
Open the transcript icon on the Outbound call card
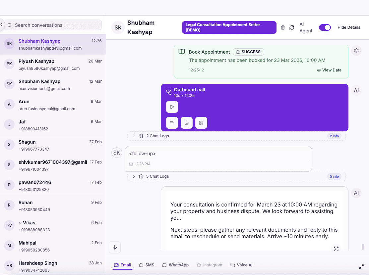(x=172, y=123)
